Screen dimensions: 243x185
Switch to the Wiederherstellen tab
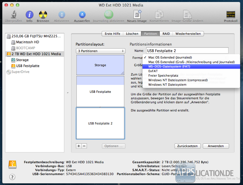point(188,34)
